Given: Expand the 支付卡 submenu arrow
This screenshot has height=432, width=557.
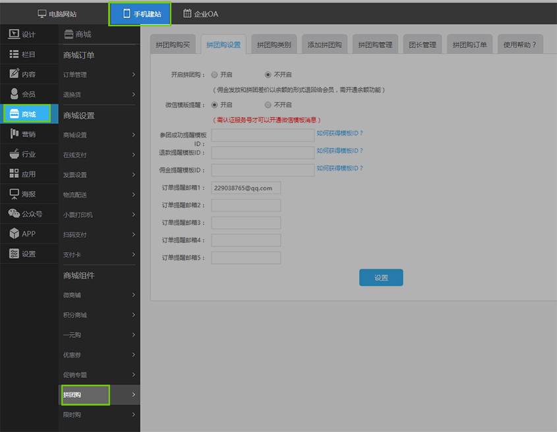Looking at the screenshot, I should (x=134, y=254).
